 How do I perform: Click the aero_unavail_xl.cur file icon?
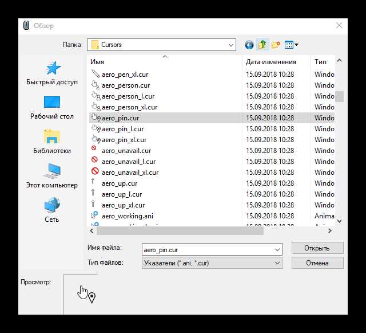click(x=95, y=171)
